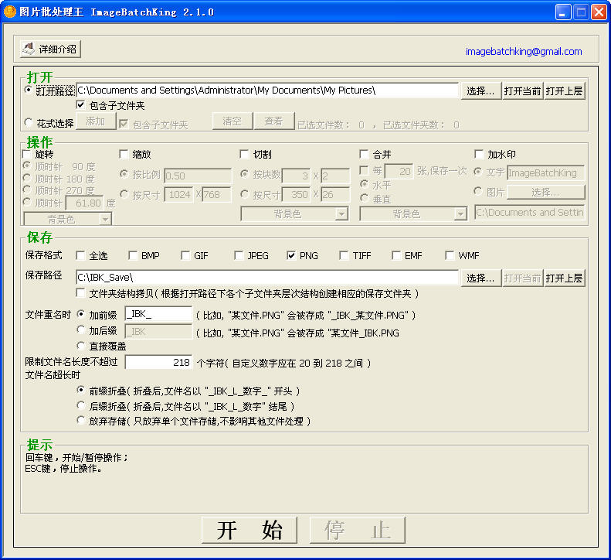The width and height of the screenshot is (611, 560).
Task: Click 打开上层 button in save section
Action: (564, 278)
